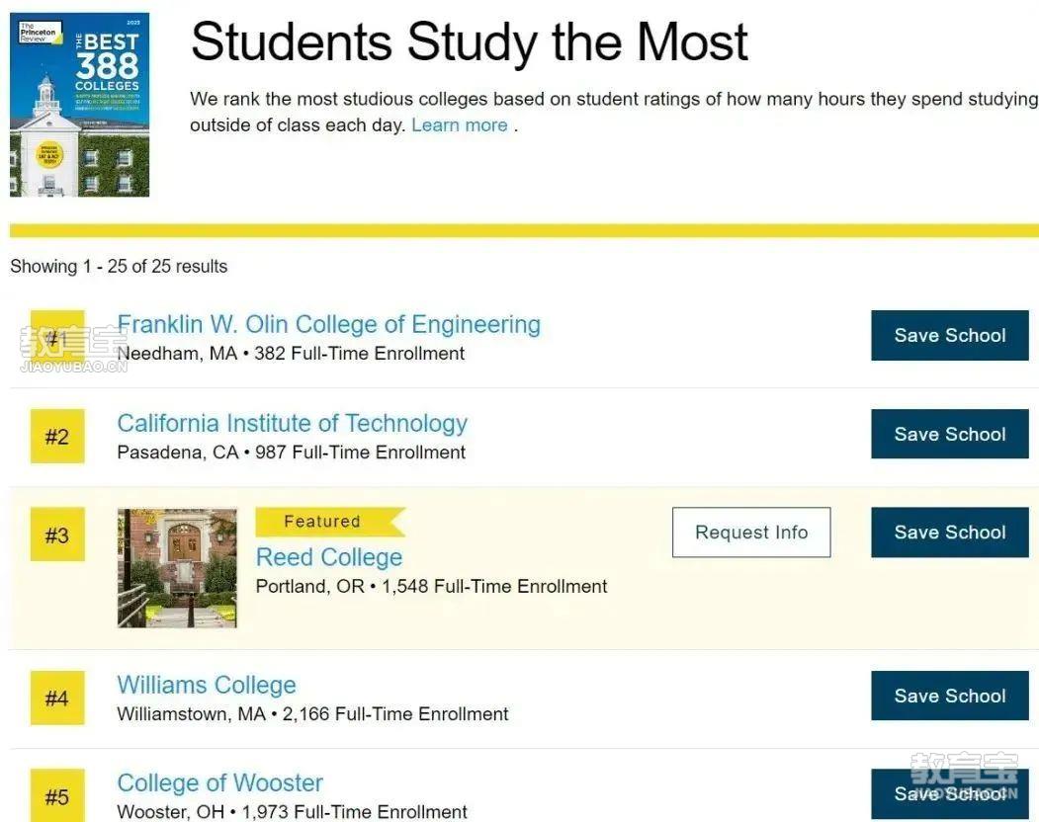The width and height of the screenshot is (1039, 822).
Task: Select the Featured ribbon label
Action: (330, 522)
